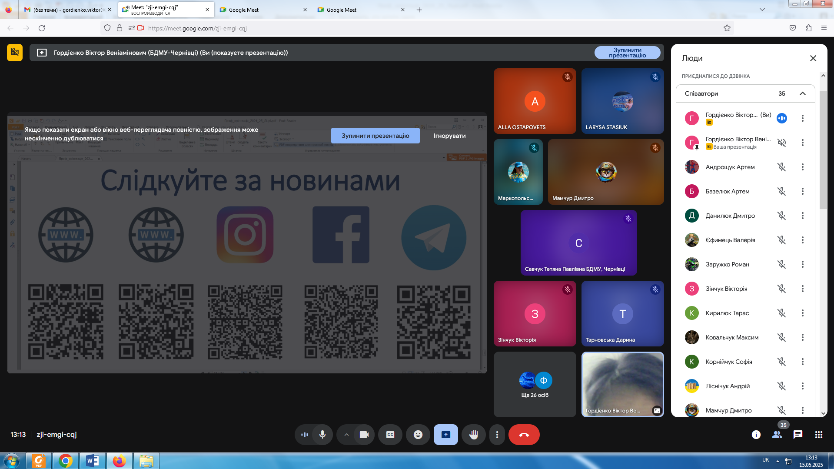
Task: Open the chat messages icon
Action: point(798,435)
